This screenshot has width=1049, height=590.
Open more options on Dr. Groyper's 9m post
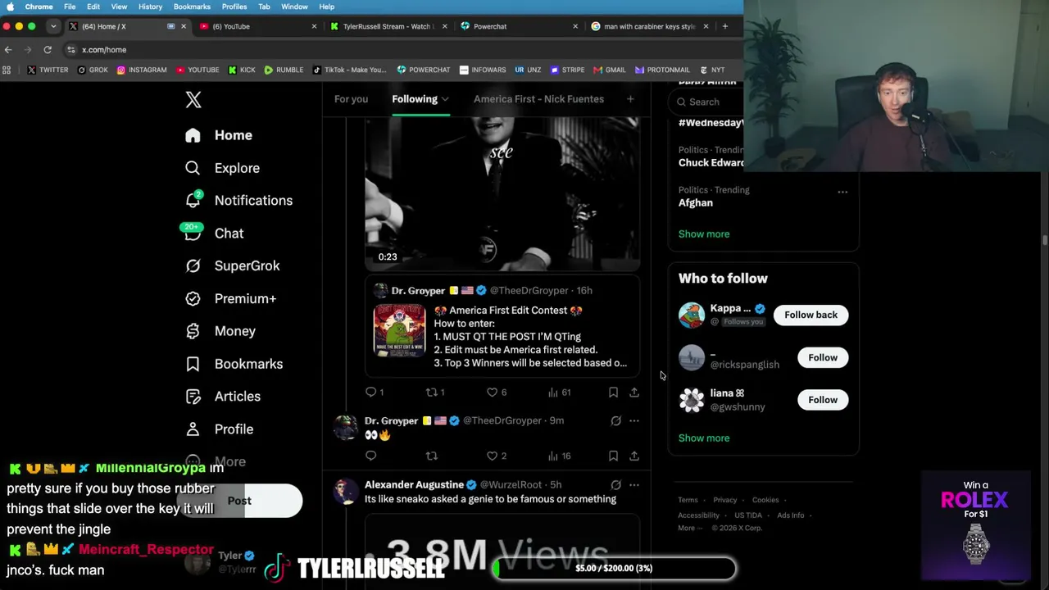tap(634, 420)
